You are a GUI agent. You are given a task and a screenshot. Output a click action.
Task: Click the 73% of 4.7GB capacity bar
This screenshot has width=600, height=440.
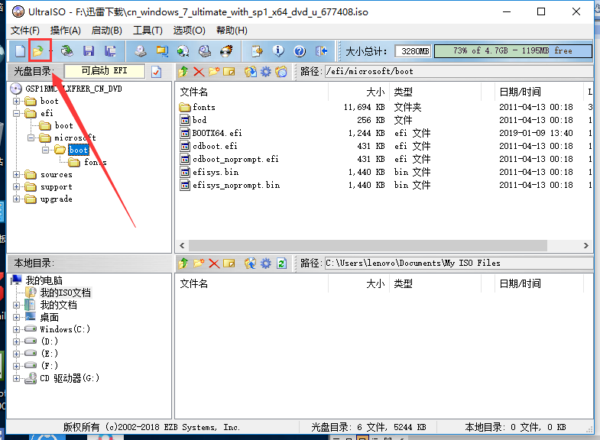[513, 51]
